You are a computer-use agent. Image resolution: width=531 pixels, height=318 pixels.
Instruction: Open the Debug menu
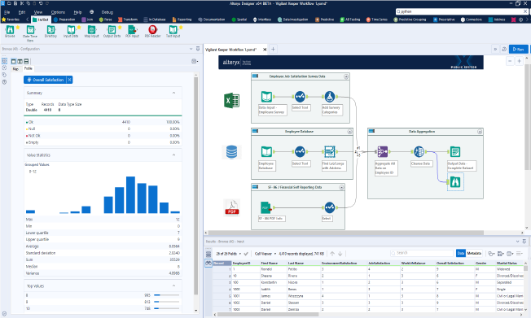pyautogui.click(x=107, y=12)
